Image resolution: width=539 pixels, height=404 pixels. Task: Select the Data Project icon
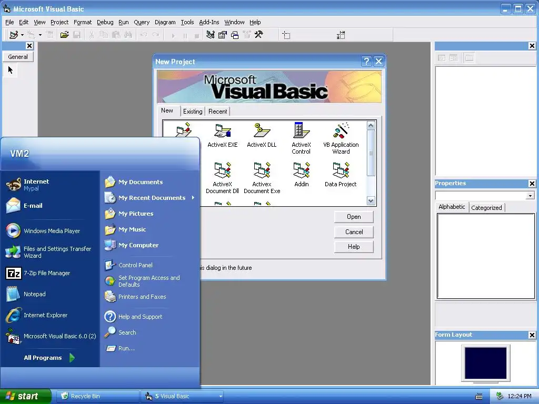[341, 175]
